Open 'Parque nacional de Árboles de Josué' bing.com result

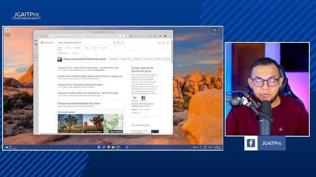(x=79, y=103)
